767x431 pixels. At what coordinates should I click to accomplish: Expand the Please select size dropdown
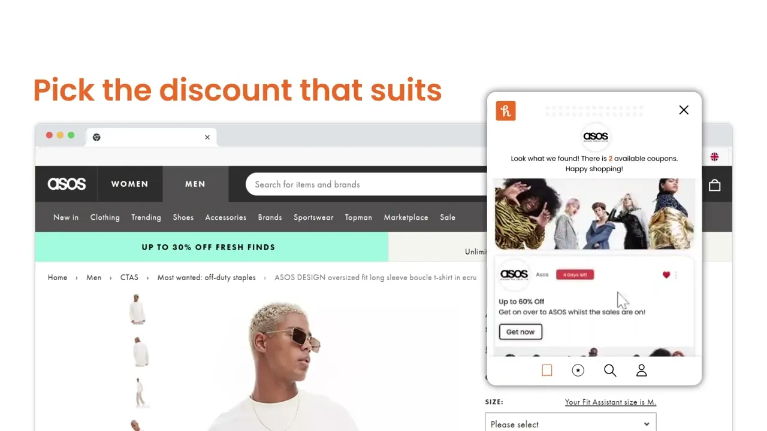click(570, 424)
